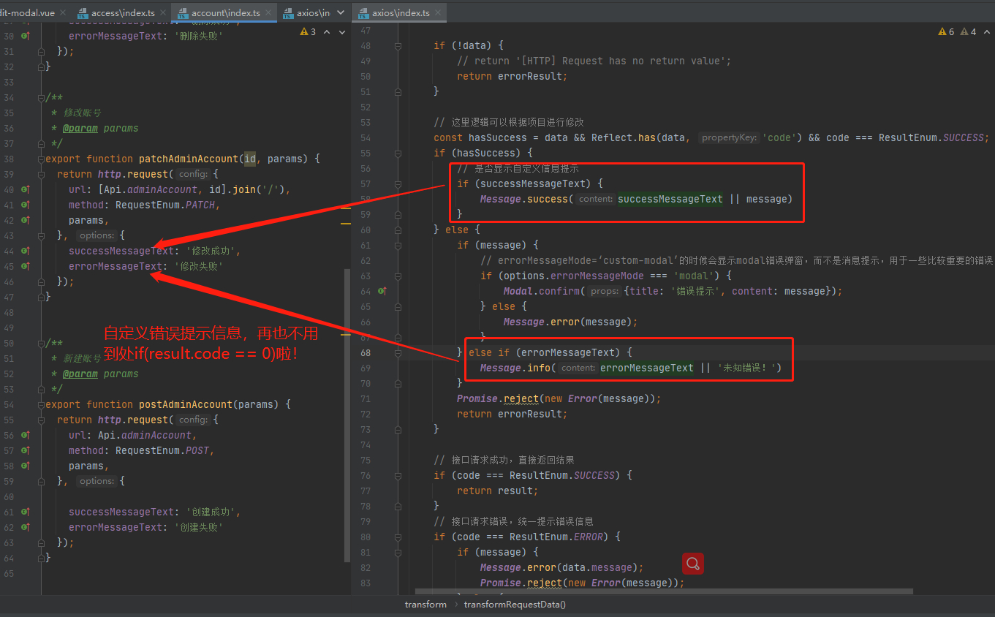Open the lit-modal.vue tab
This screenshot has width=995, height=617.
pos(29,13)
